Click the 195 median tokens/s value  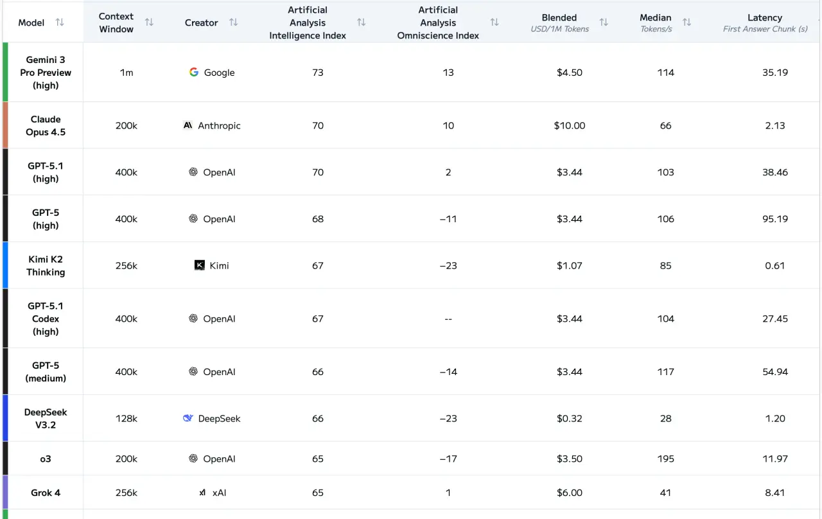tap(666, 459)
